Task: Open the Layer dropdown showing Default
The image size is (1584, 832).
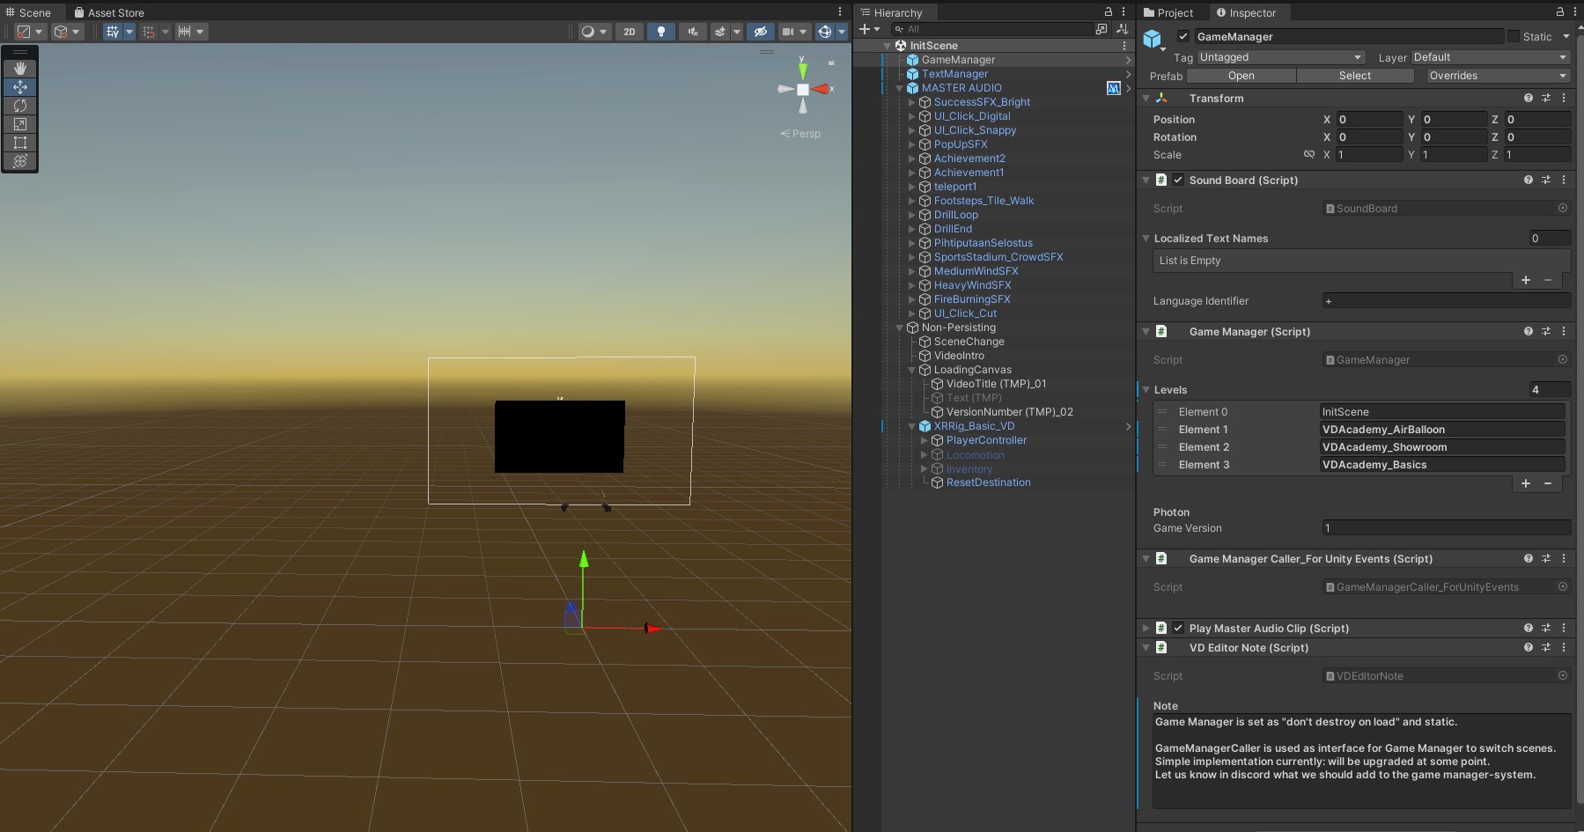Action: (x=1489, y=57)
